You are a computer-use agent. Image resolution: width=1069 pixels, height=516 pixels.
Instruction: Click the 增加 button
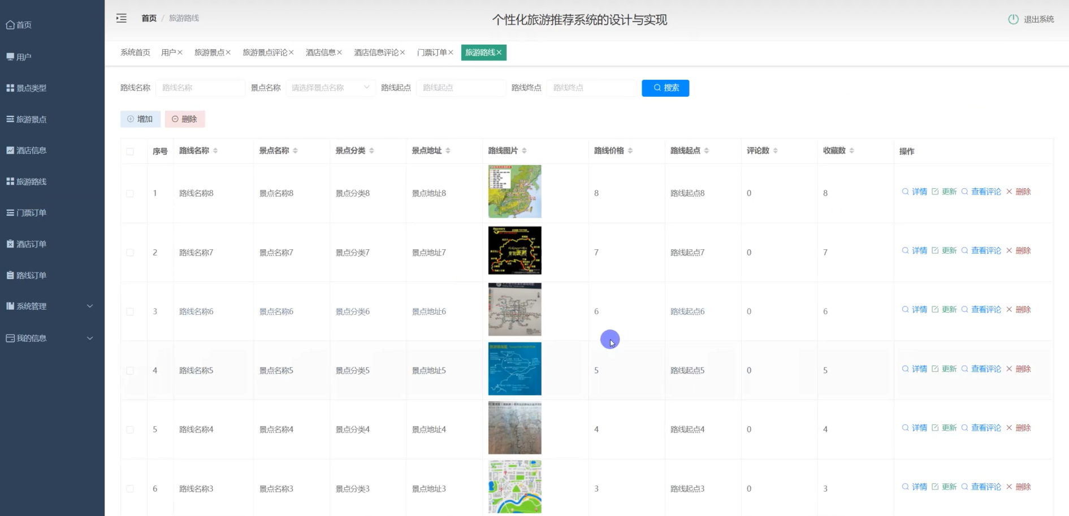(x=140, y=119)
